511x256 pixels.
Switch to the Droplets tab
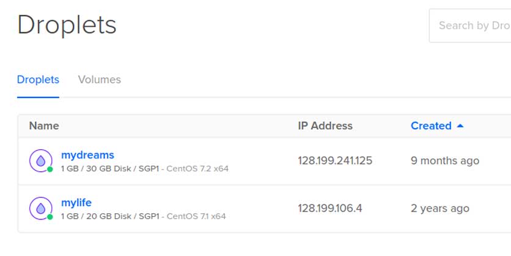(x=38, y=80)
